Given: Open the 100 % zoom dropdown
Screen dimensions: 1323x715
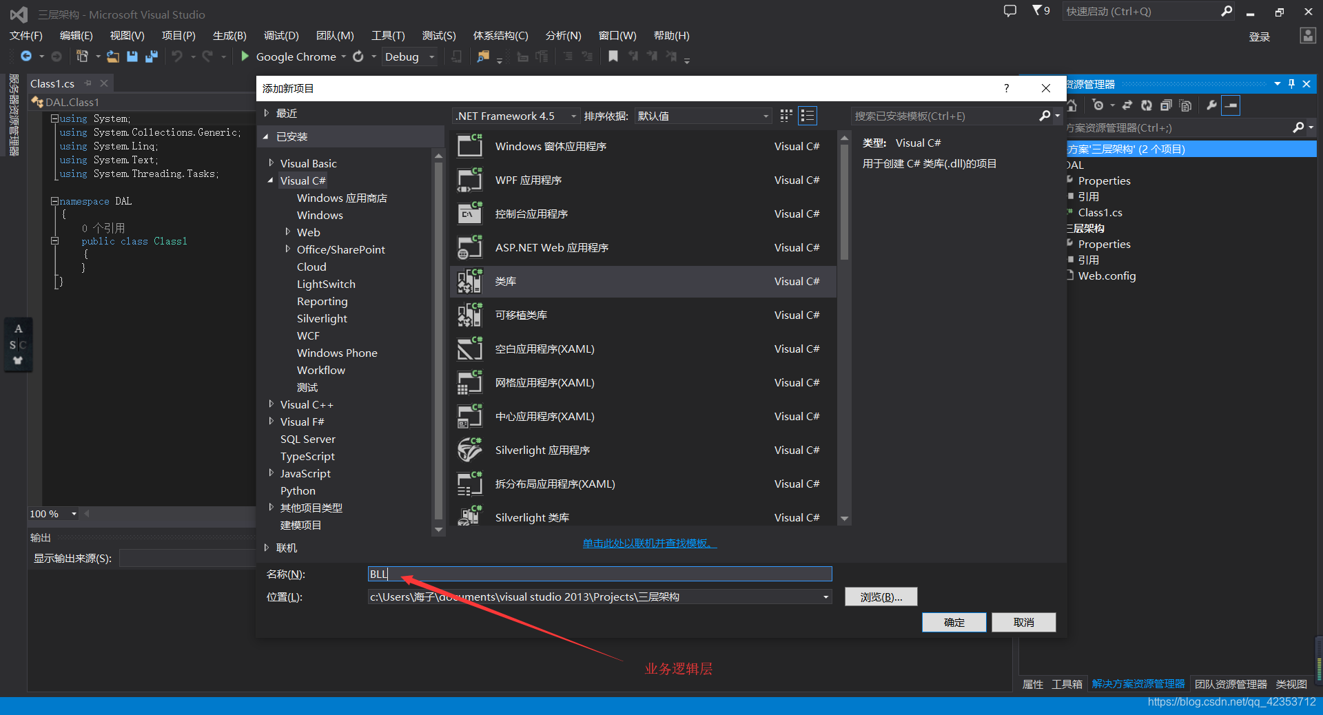Looking at the screenshot, I should tap(74, 514).
